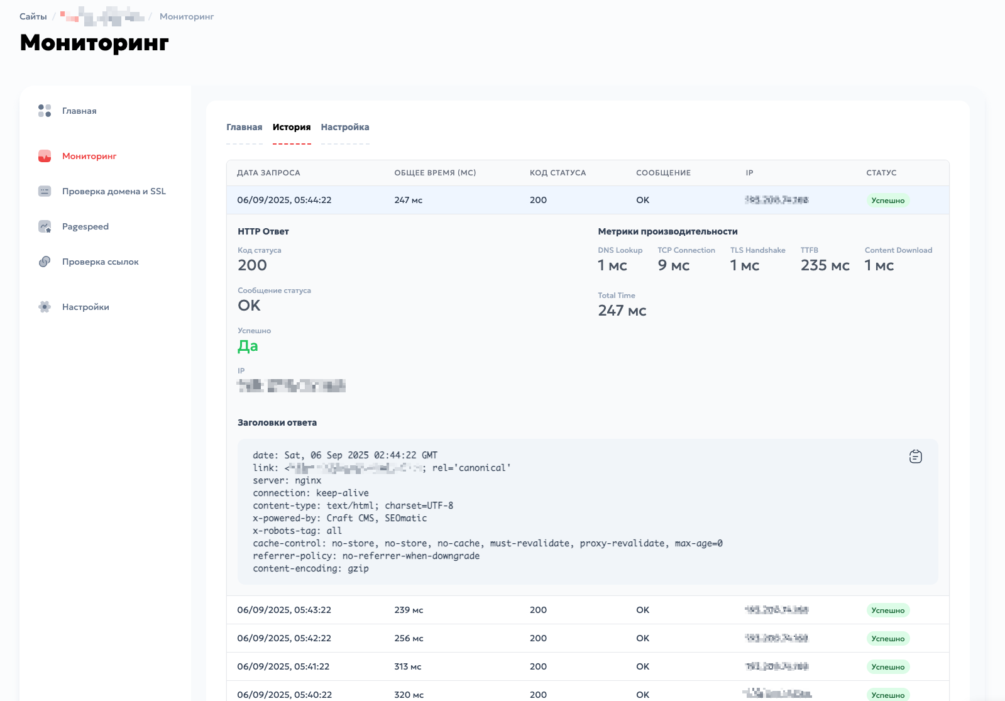Open Главная in the sidebar
The height and width of the screenshot is (701, 1005).
79,111
